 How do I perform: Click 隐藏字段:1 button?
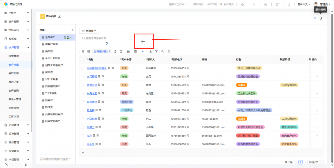pos(102,51)
